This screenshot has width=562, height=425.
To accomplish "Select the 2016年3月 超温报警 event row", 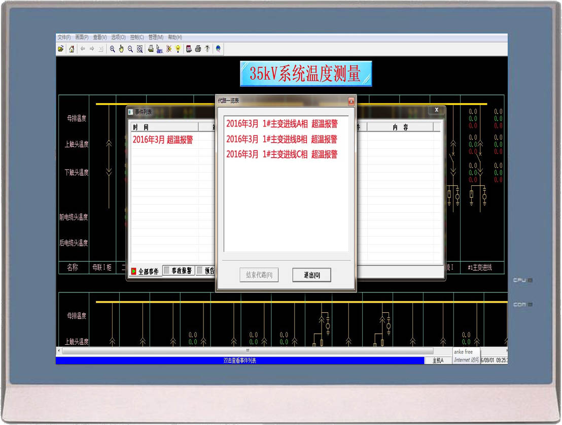I will [163, 140].
